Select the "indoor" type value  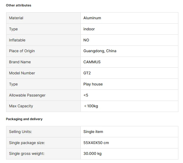point(89,29)
